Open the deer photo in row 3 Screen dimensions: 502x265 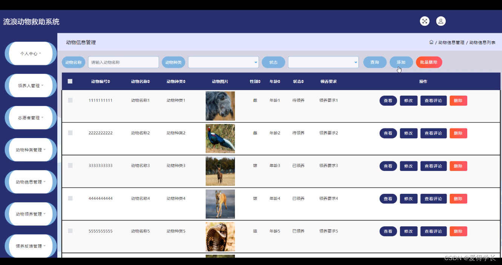tap(220, 171)
